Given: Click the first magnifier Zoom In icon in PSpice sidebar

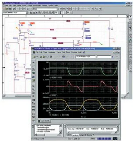Looking at the screenshot, I should [x=33, y=86].
